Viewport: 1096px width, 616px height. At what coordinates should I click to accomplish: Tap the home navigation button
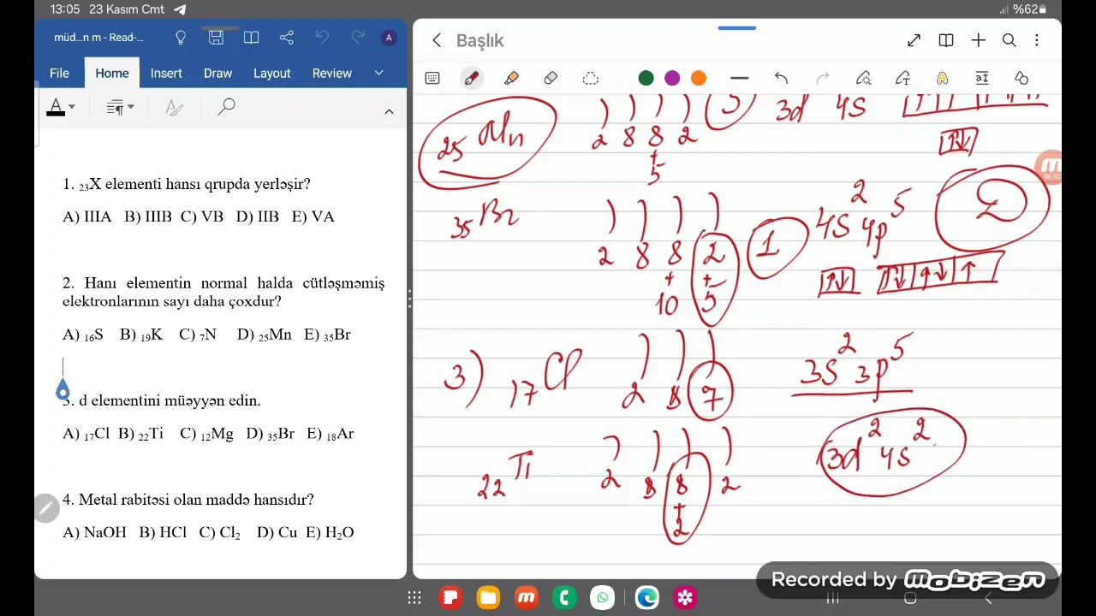pyautogui.click(x=910, y=598)
